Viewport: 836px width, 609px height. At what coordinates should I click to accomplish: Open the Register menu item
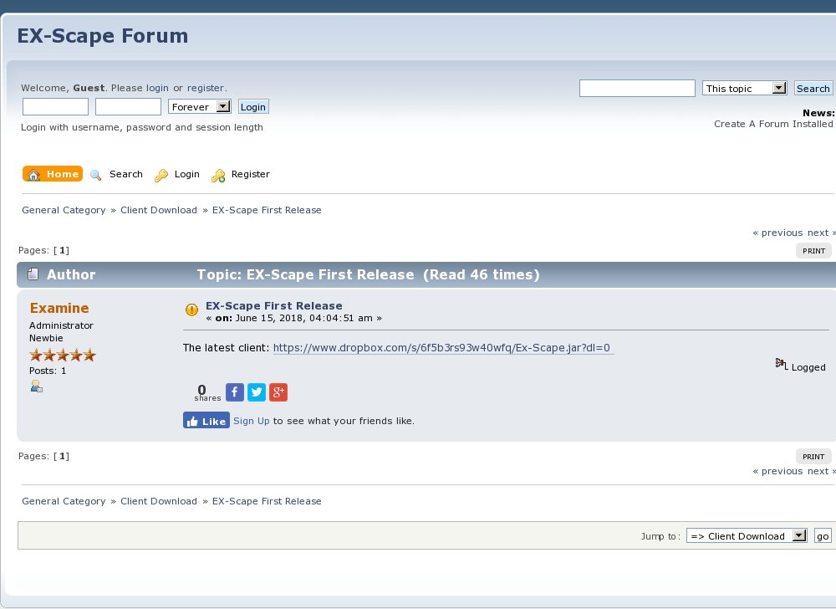coord(250,174)
